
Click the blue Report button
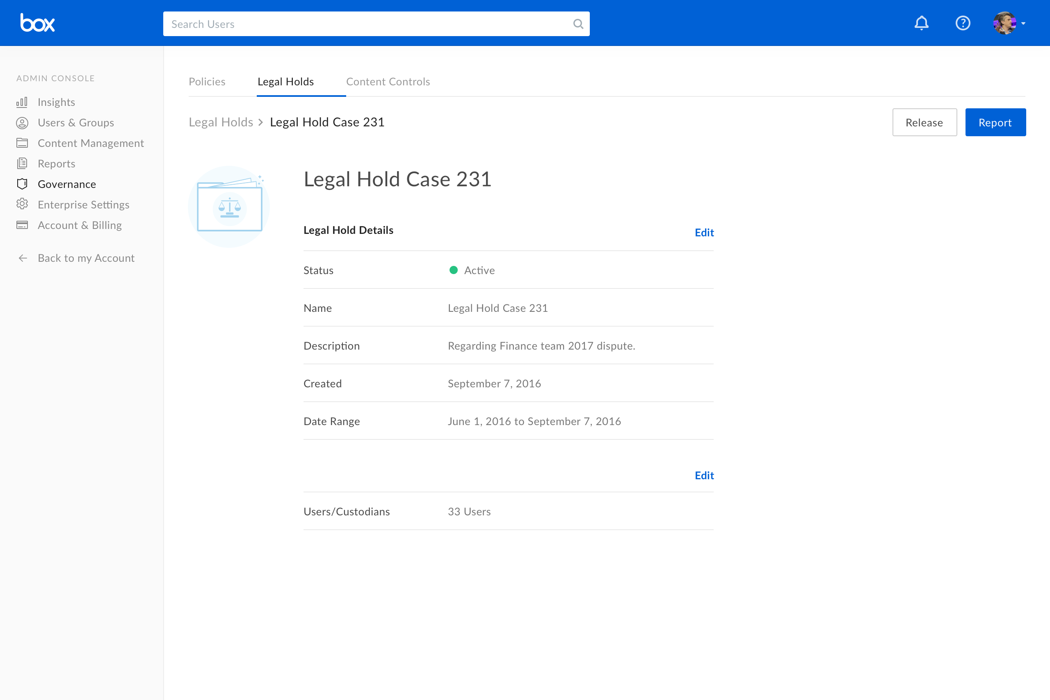point(995,122)
